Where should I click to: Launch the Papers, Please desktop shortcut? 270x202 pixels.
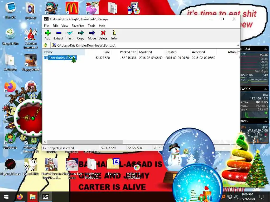click(x=10, y=167)
